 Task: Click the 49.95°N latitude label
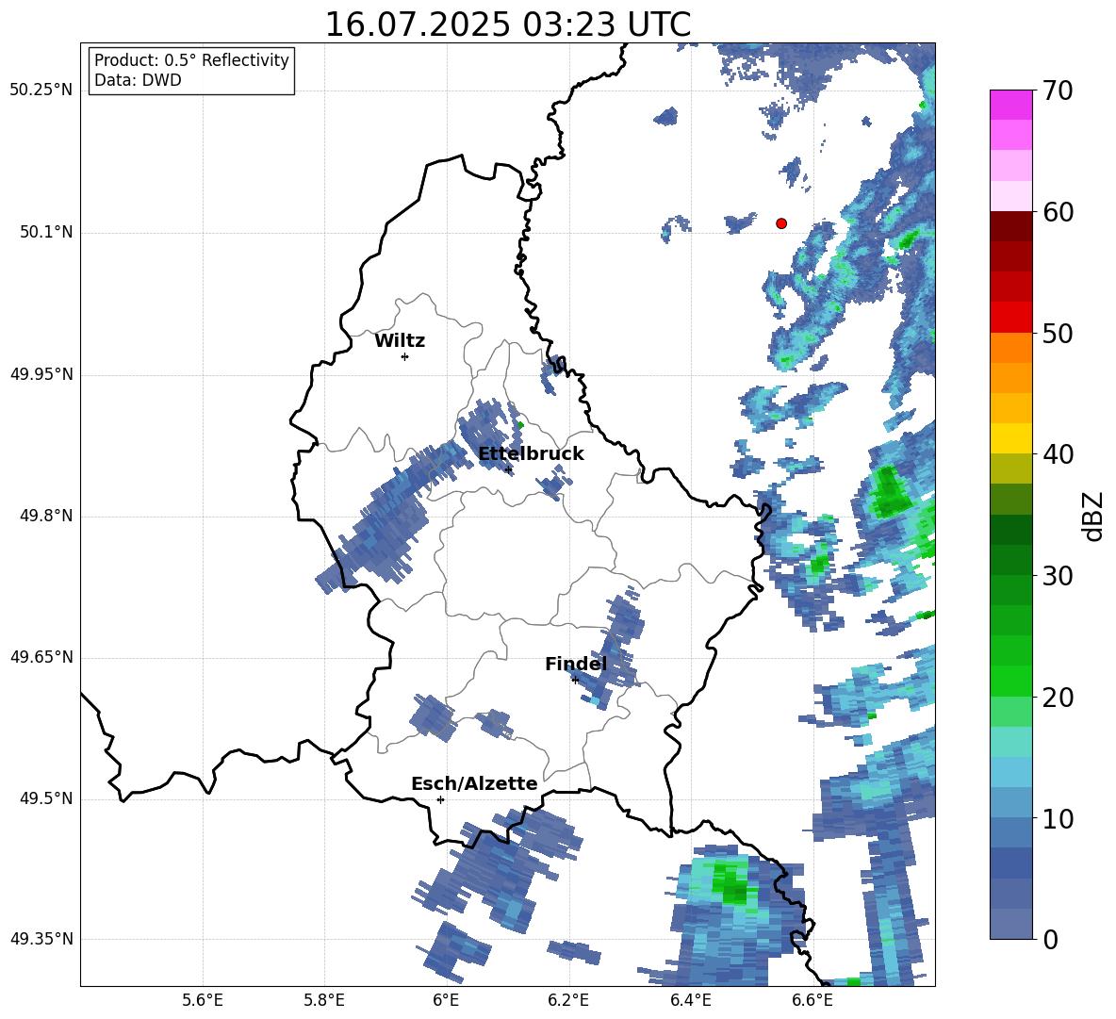coord(41,374)
